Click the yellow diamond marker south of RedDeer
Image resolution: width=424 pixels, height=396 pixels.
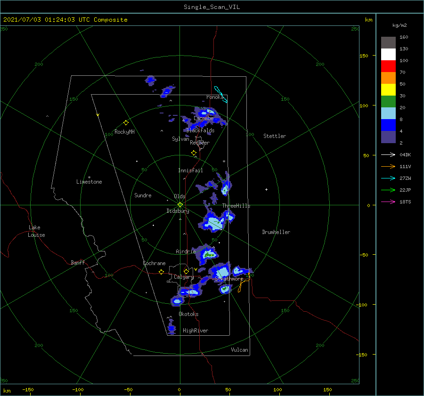(x=194, y=153)
